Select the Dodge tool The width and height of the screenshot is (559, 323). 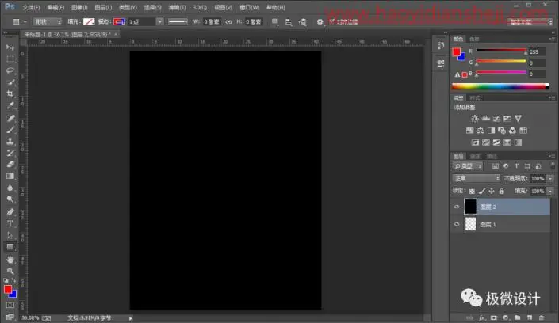point(10,199)
